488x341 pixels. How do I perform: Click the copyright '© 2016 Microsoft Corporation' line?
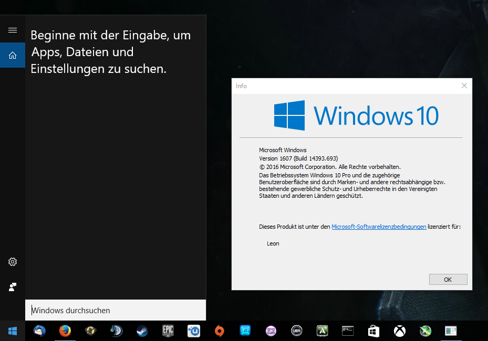(330, 167)
